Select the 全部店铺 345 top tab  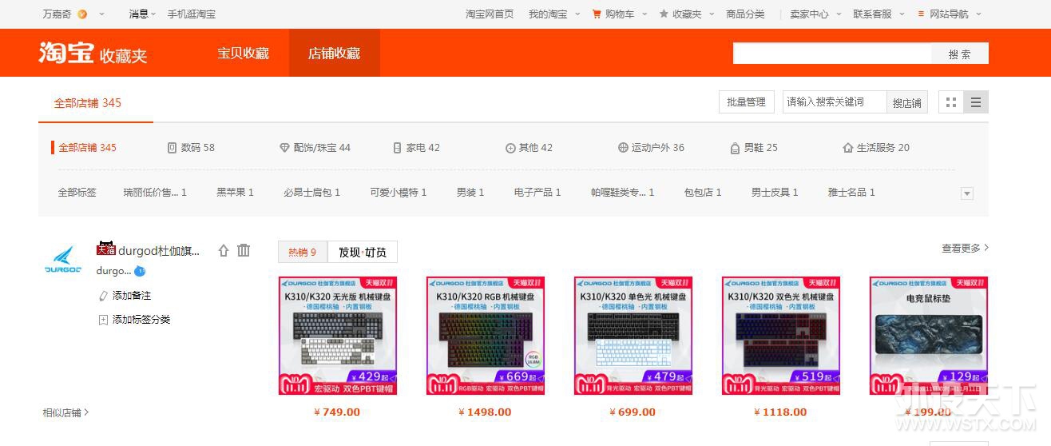tap(88, 103)
